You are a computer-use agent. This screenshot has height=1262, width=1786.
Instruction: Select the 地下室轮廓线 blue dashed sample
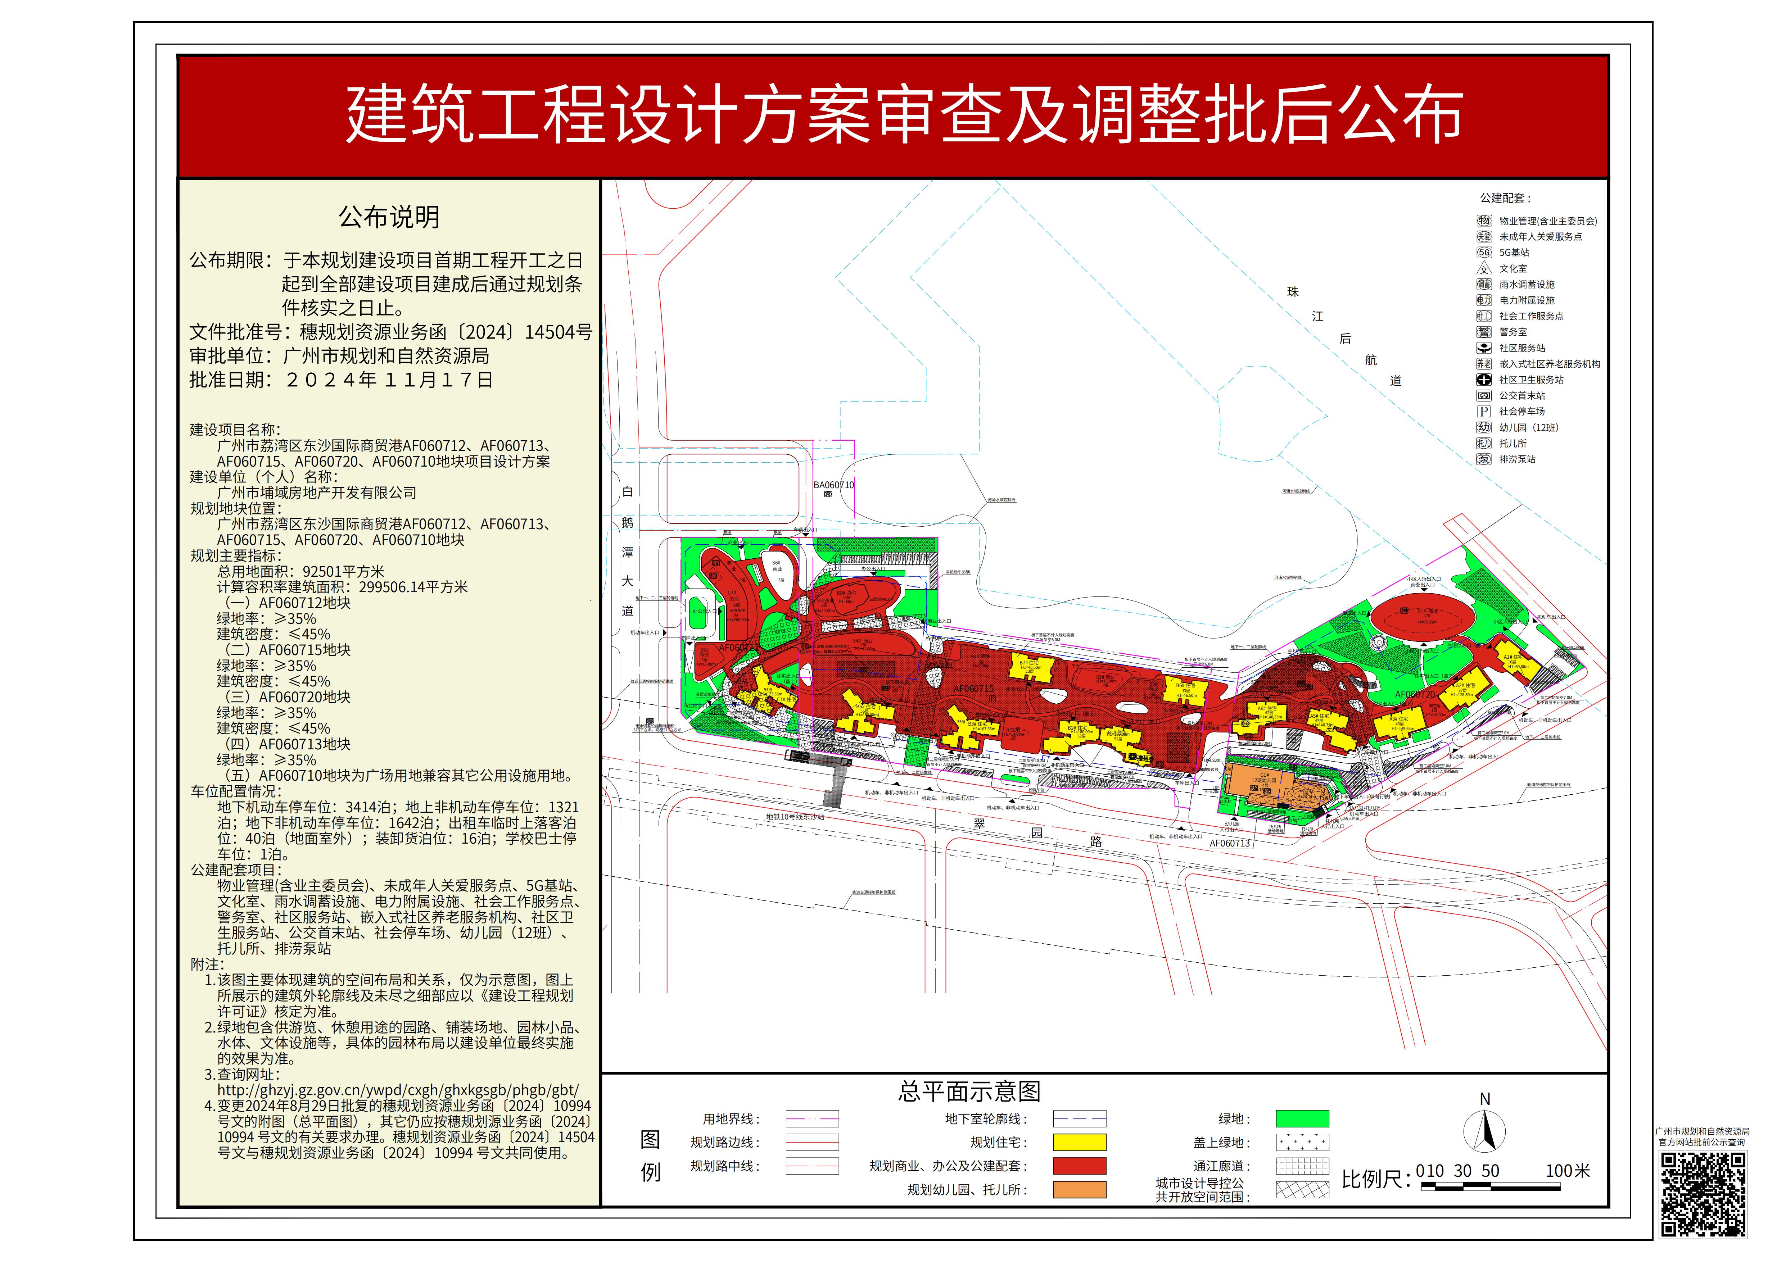coord(1079,1120)
